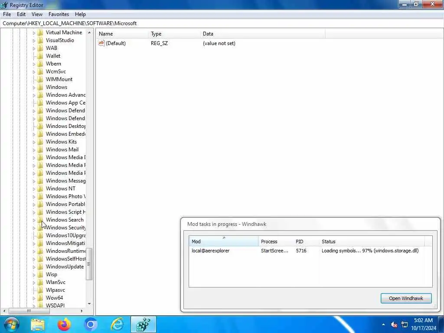
Task: Sort values by the Type column
Action: 174,34
